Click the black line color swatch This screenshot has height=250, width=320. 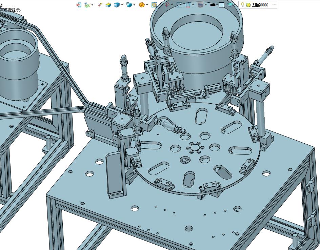[x=213, y=5]
